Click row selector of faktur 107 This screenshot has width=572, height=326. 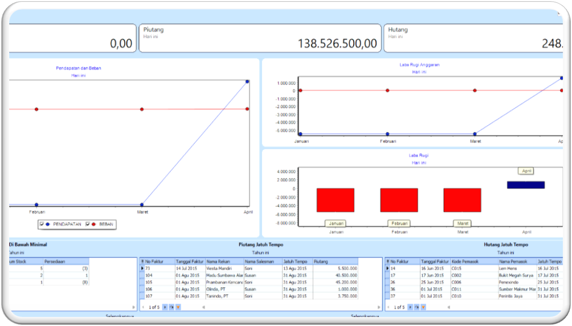point(142,296)
